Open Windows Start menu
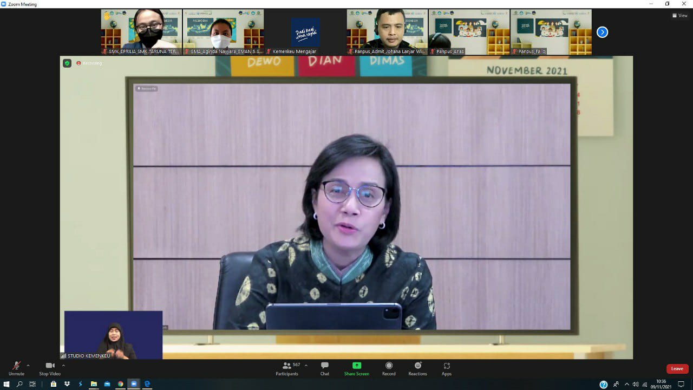693x390 pixels. pyautogui.click(x=6, y=384)
